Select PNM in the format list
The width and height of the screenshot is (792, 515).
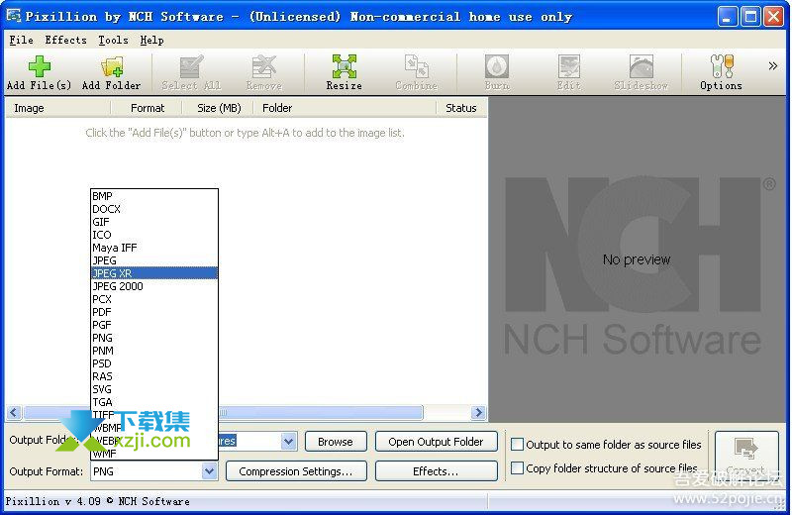(154, 351)
